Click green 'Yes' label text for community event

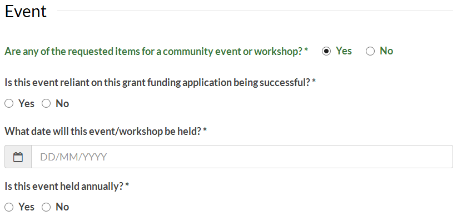pyautogui.click(x=344, y=51)
